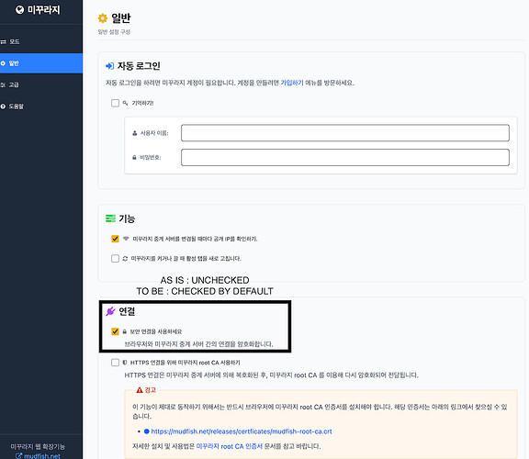The width and height of the screenshot is (529, 459).
Task: Enable the HTTPS root CA 사용하기 checkbox
Action: pyautogui.click(x=115, y=363)
